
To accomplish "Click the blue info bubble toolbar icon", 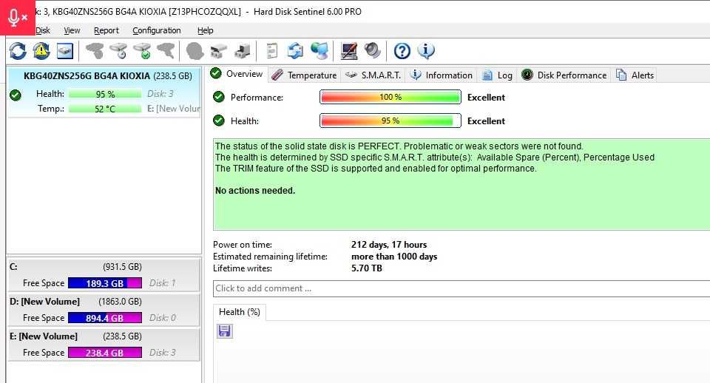I will pyautogui.click(x=426, y=51).
